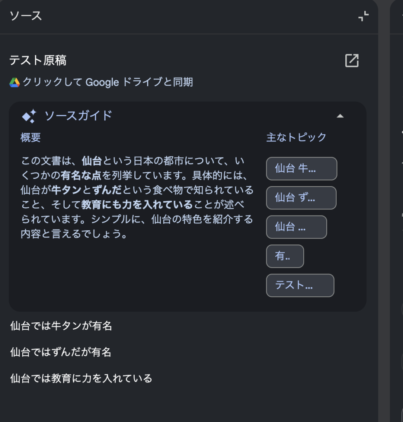Click the line 仙台ではずんだが有名
403x422 pixels.
point(61,352)
